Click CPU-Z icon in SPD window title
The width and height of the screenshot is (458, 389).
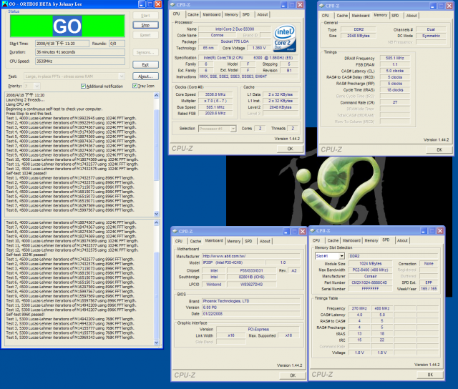(x=313, y=230)
